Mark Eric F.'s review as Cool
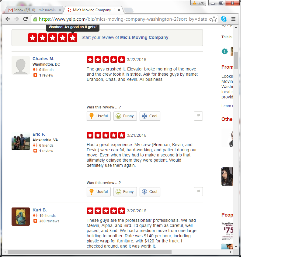 [x=150, y=192]
